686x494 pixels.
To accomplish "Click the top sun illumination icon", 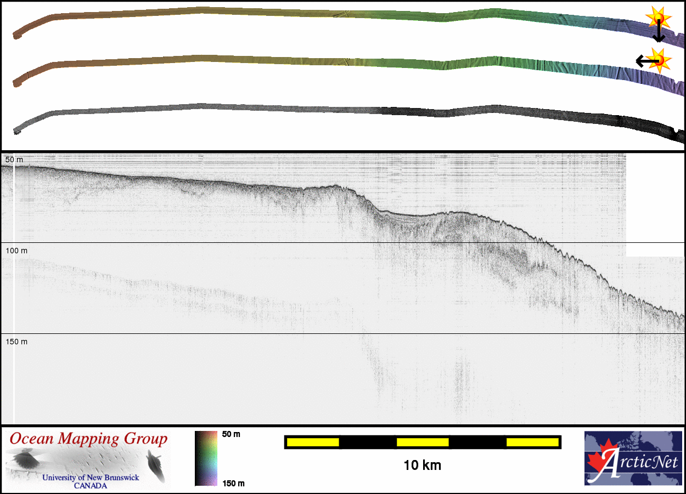I will [657, 16].
